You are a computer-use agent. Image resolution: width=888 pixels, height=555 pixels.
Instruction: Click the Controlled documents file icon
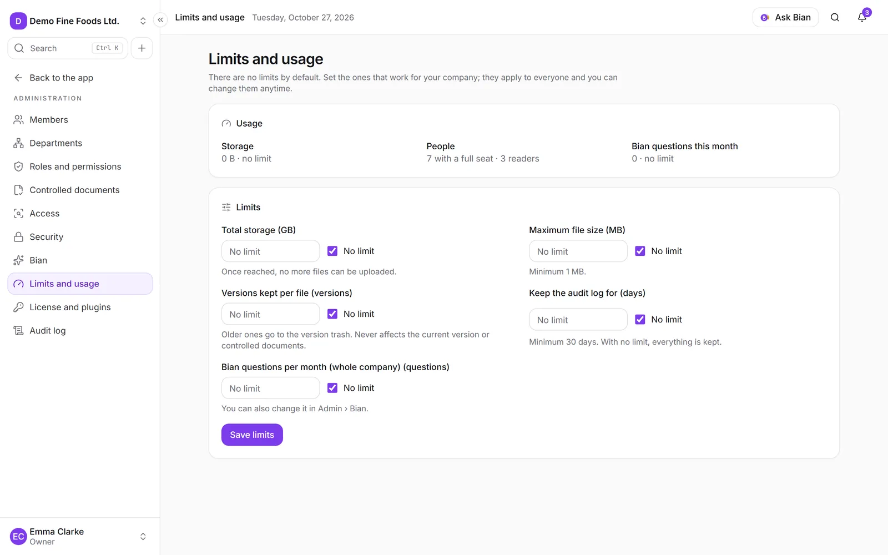(18, 190)
